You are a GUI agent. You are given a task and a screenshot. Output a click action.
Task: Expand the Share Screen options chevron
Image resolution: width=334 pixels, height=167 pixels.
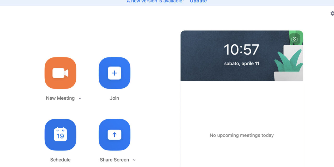[x=134, y=160]
